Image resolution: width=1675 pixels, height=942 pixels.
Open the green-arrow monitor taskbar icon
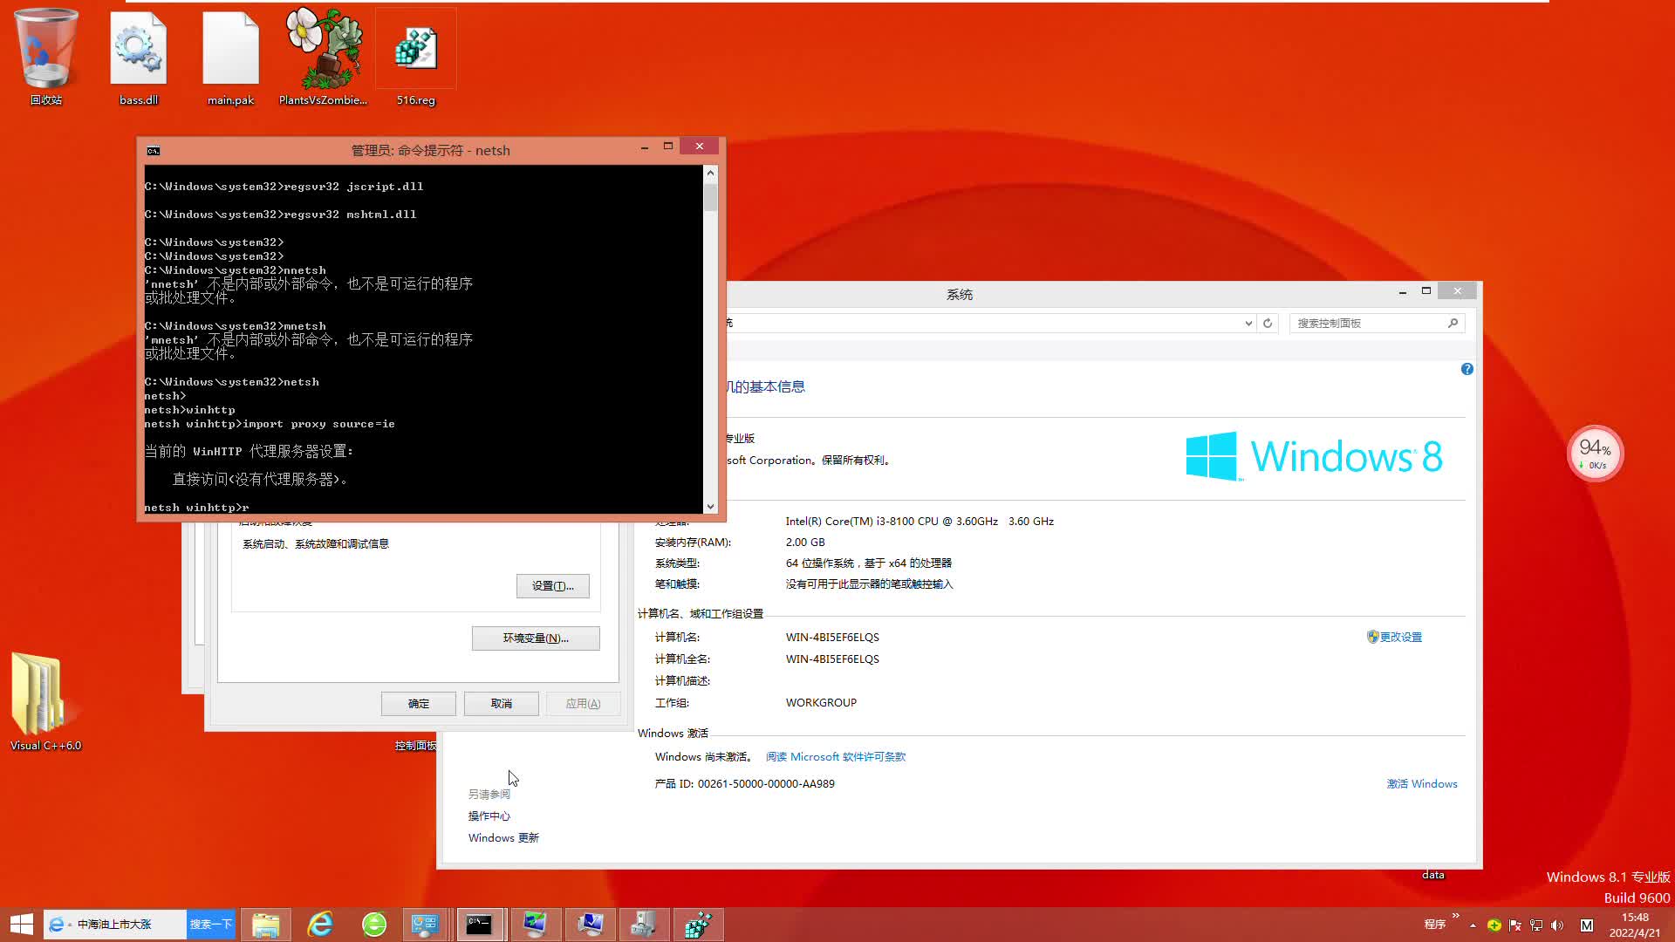tap(535, 925)
